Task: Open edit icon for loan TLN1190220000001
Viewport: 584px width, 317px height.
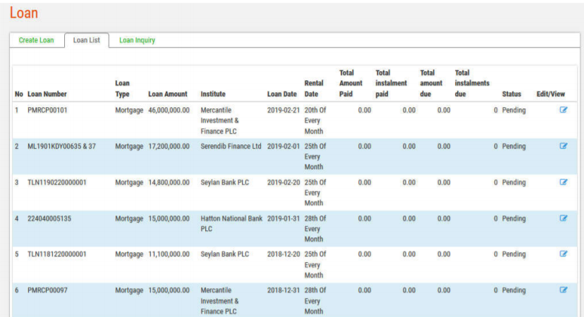Action: pos(564,182)
